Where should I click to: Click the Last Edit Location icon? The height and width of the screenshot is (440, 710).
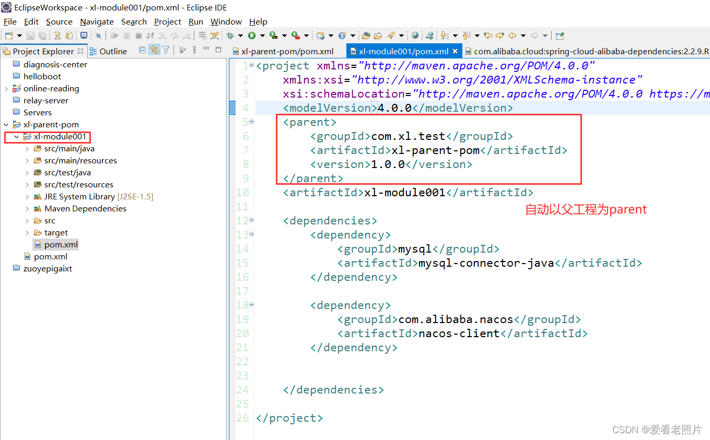488,35
